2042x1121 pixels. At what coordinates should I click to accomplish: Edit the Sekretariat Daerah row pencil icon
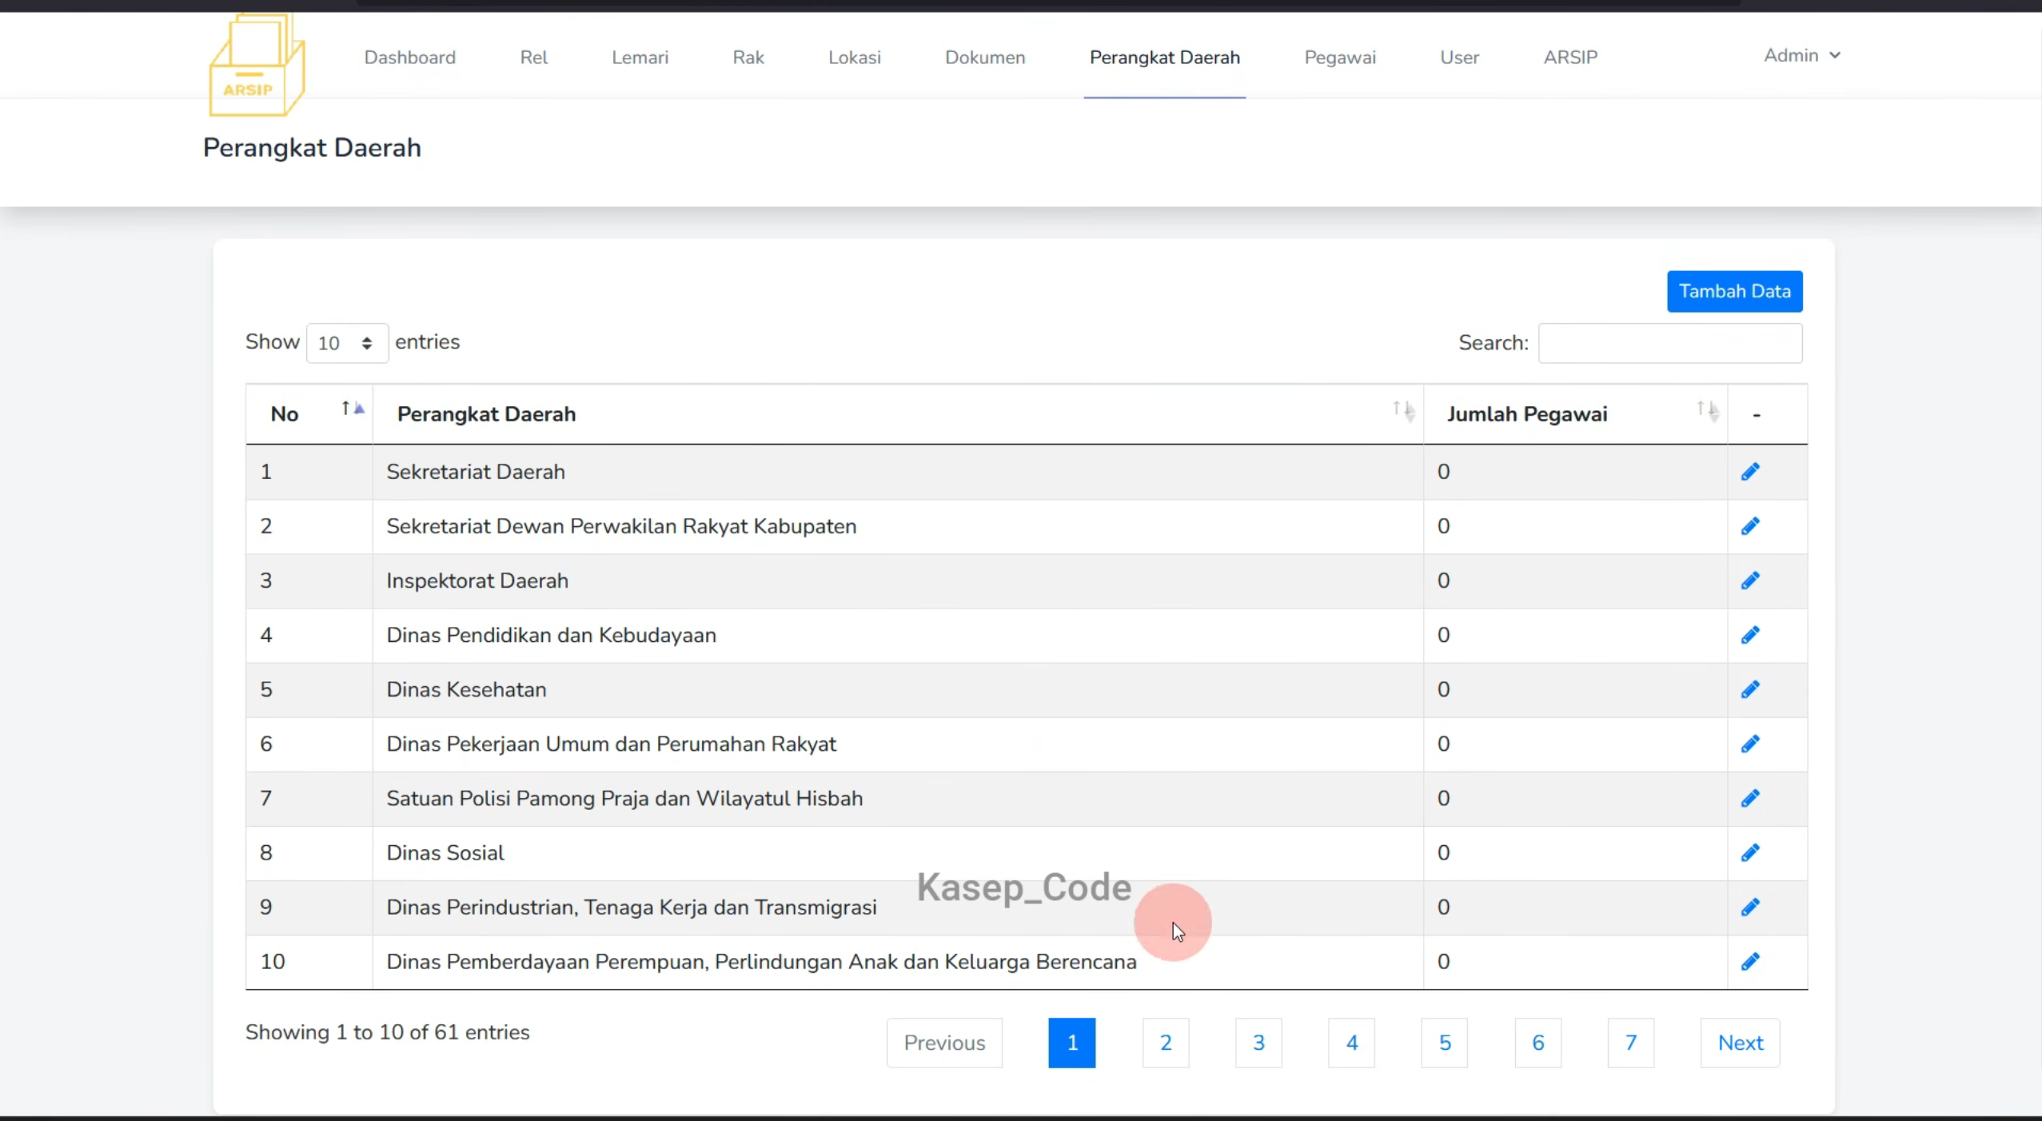point(1750,472)
